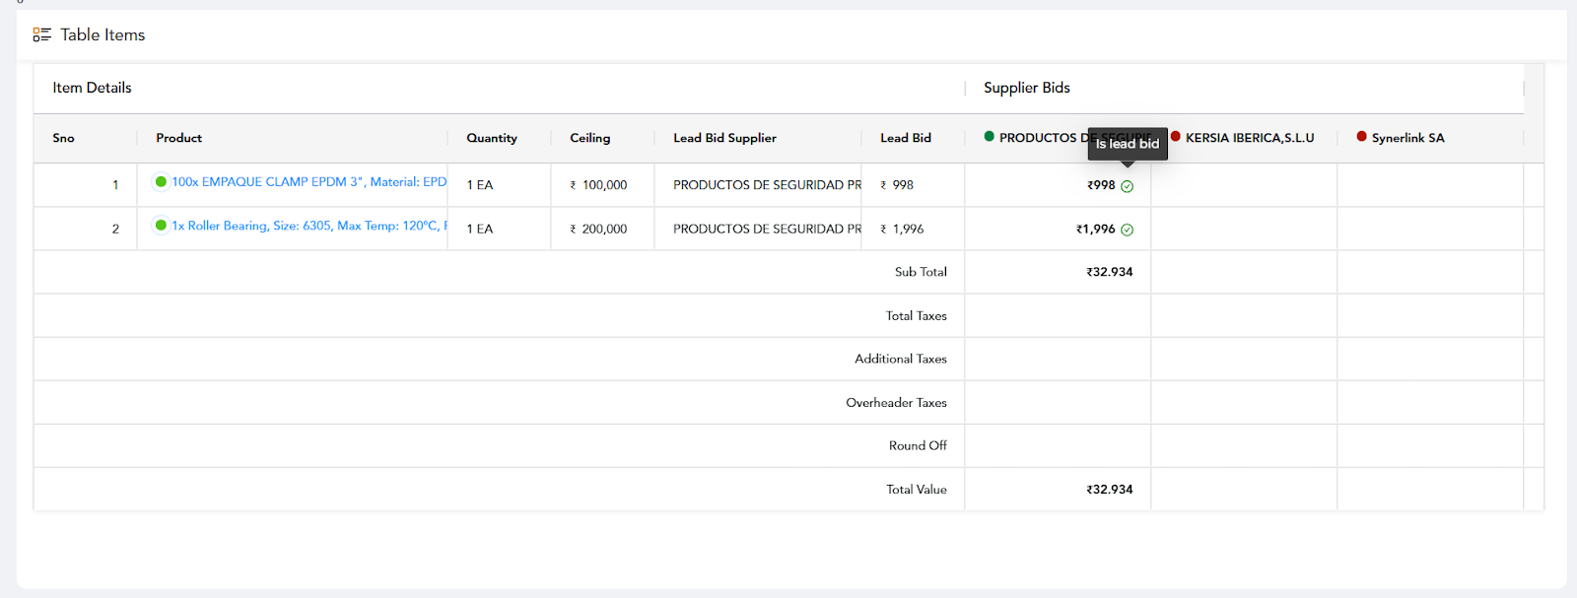Click the Supplier Bids section heading
This screenshot has width=1577, height=598.
1026,88
